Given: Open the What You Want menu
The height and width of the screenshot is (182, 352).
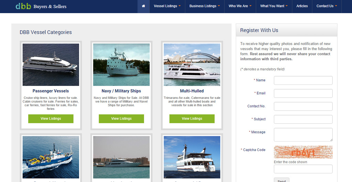Looking at the screenshot, I should tap(274, 6).
